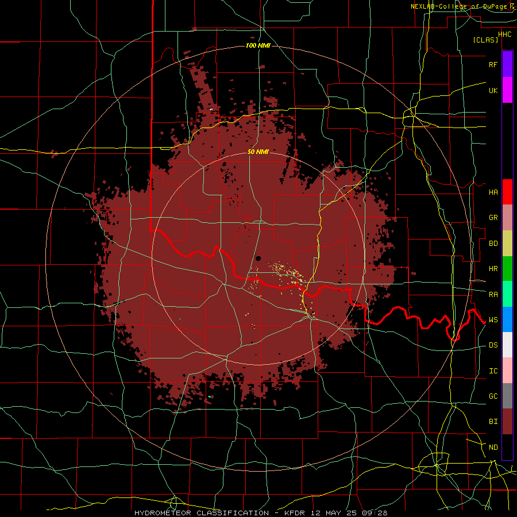
Task: Click the UK magenta legend swatch
Action: coord(507,90)
